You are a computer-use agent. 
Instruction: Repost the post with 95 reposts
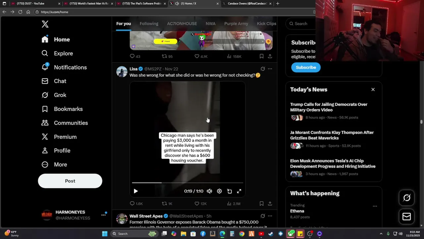[167, 56]
